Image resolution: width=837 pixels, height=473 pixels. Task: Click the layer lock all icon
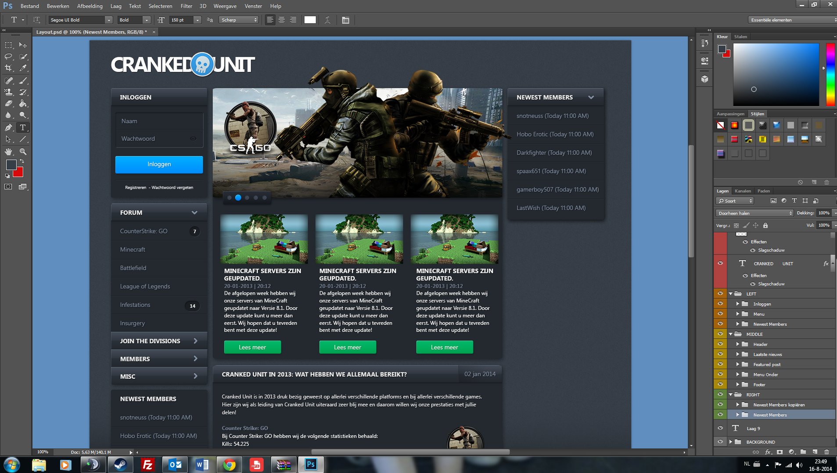pyautogui.click(x=765, y=225)
